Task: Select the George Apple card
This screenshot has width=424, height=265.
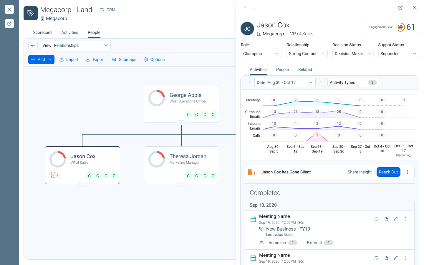Action: [181, 104]
